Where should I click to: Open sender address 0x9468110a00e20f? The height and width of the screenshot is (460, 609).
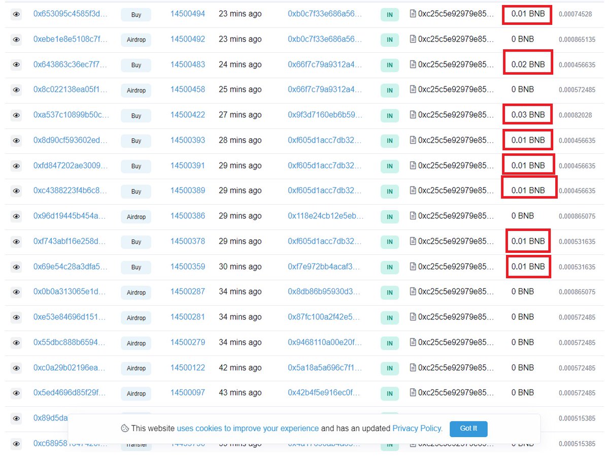tap(324, 342)
